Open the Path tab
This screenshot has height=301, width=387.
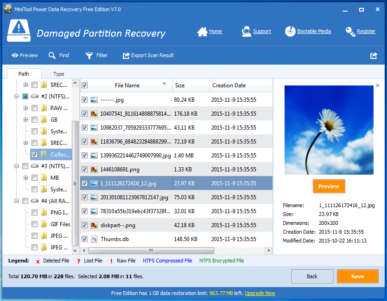24,73
